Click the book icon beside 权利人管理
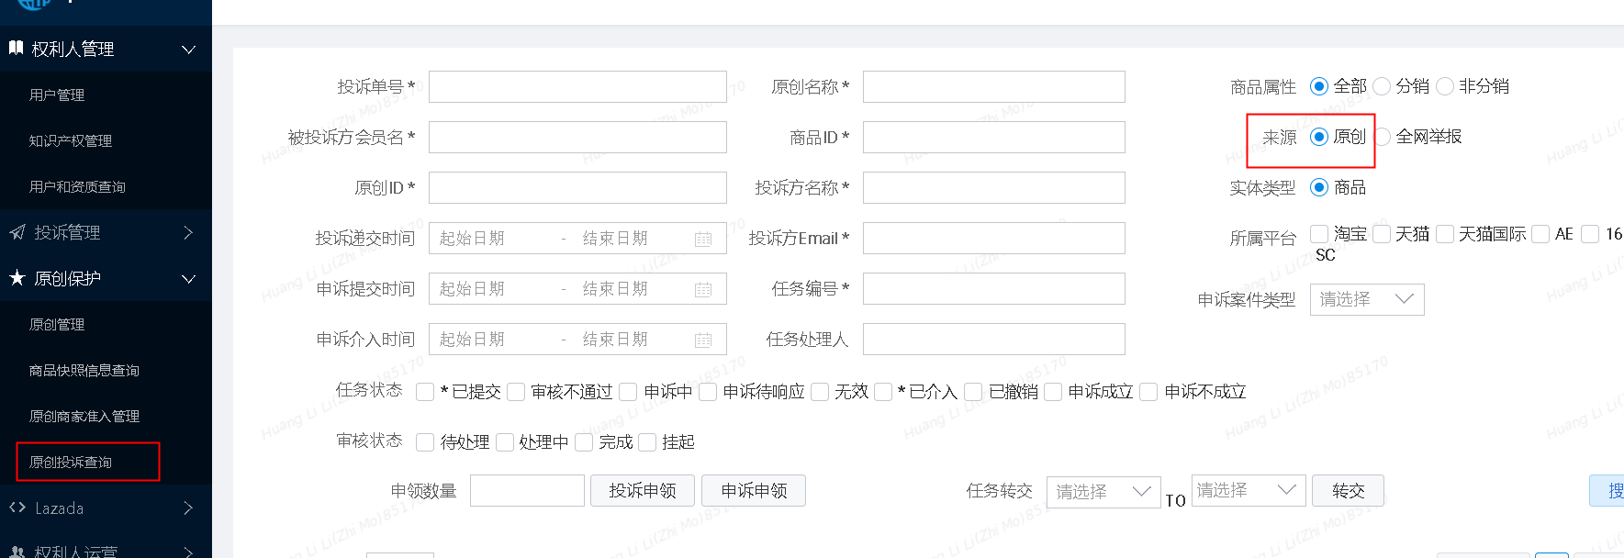1624x558 pixels. (16, 48)
